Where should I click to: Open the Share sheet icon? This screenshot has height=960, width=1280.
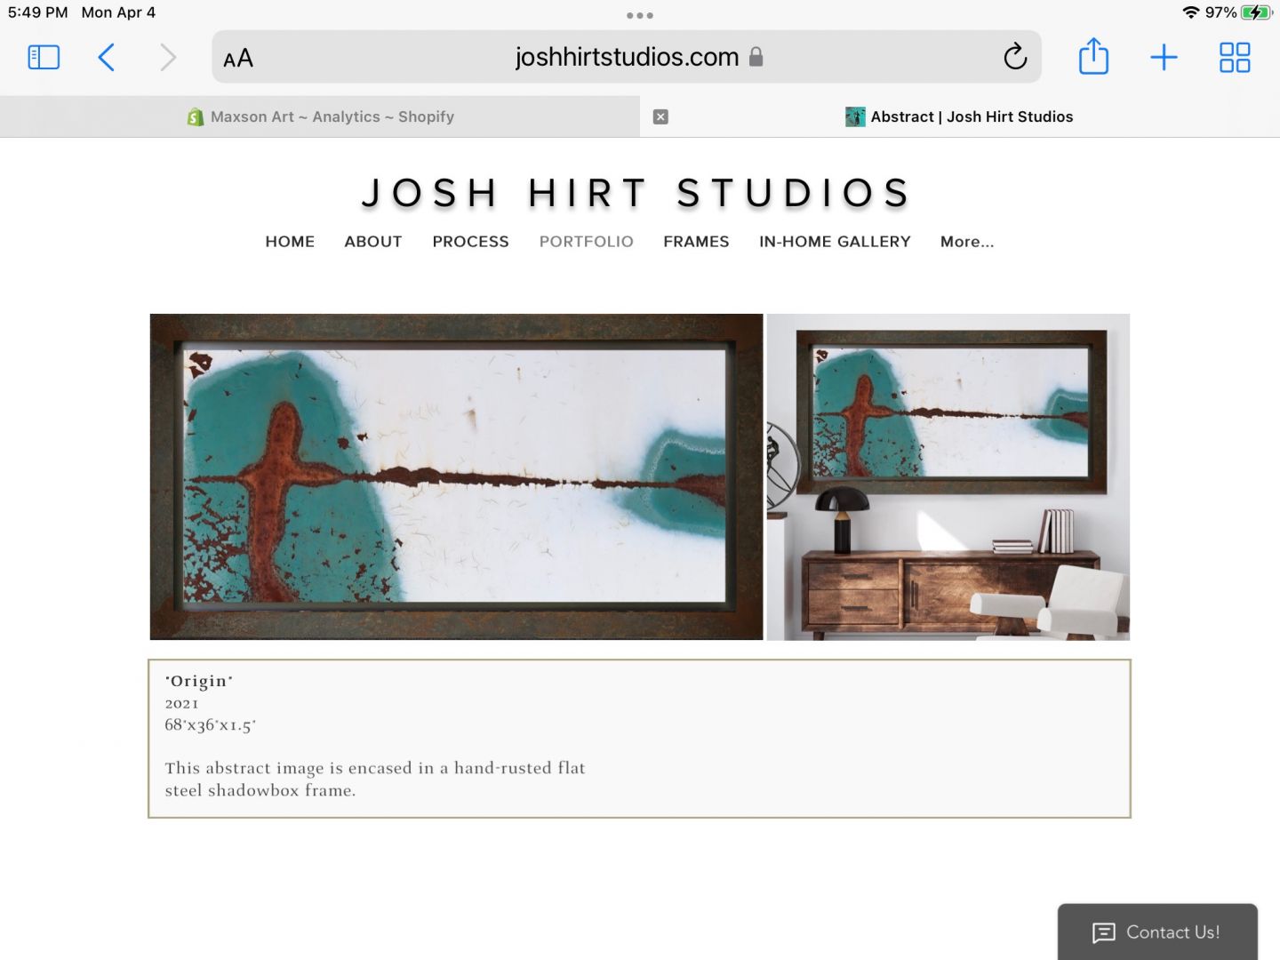tap(1093, 57)
